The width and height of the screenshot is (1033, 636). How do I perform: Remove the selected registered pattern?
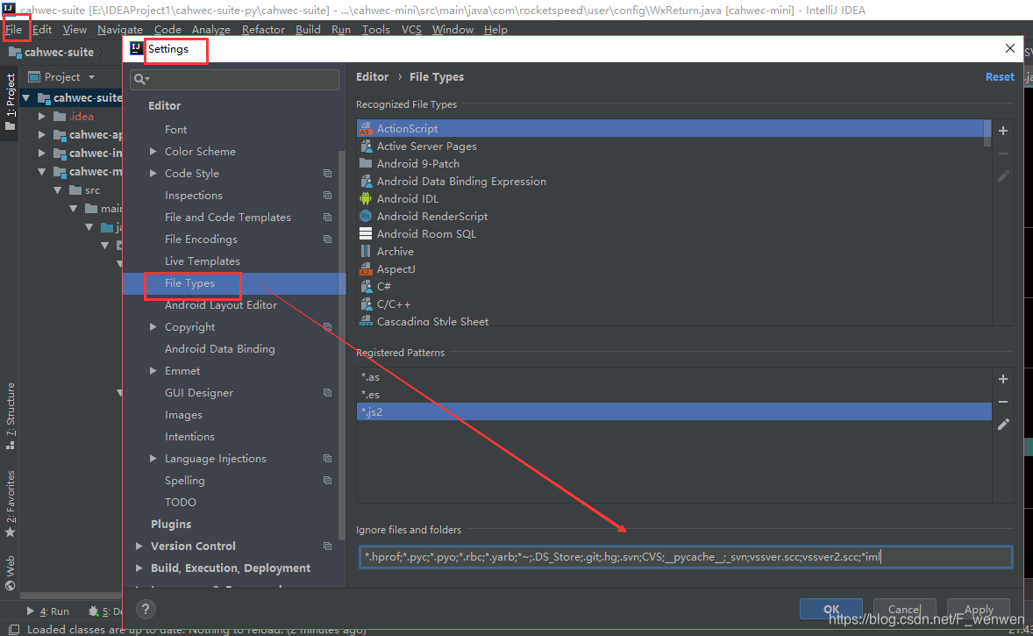[x=1002, y=402]
